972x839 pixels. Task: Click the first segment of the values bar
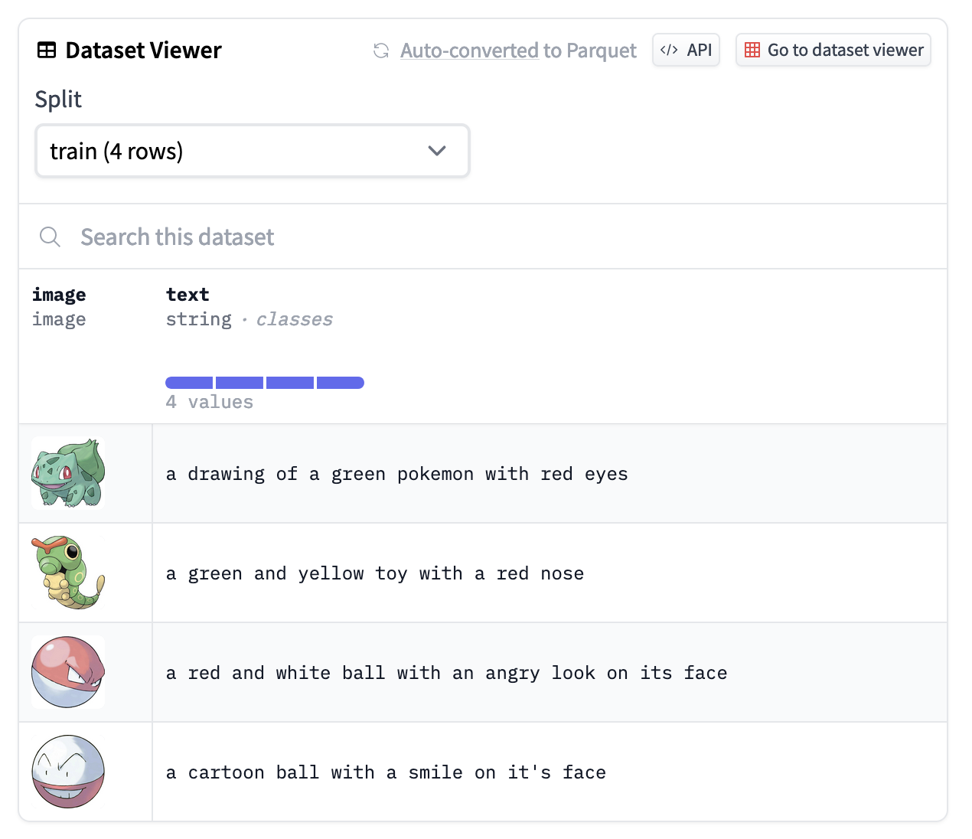(x=189, y=383)
